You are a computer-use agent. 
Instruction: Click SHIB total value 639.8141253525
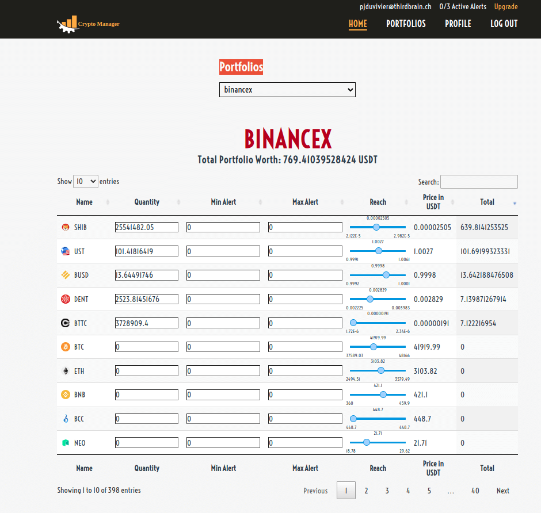coord(484,227)
